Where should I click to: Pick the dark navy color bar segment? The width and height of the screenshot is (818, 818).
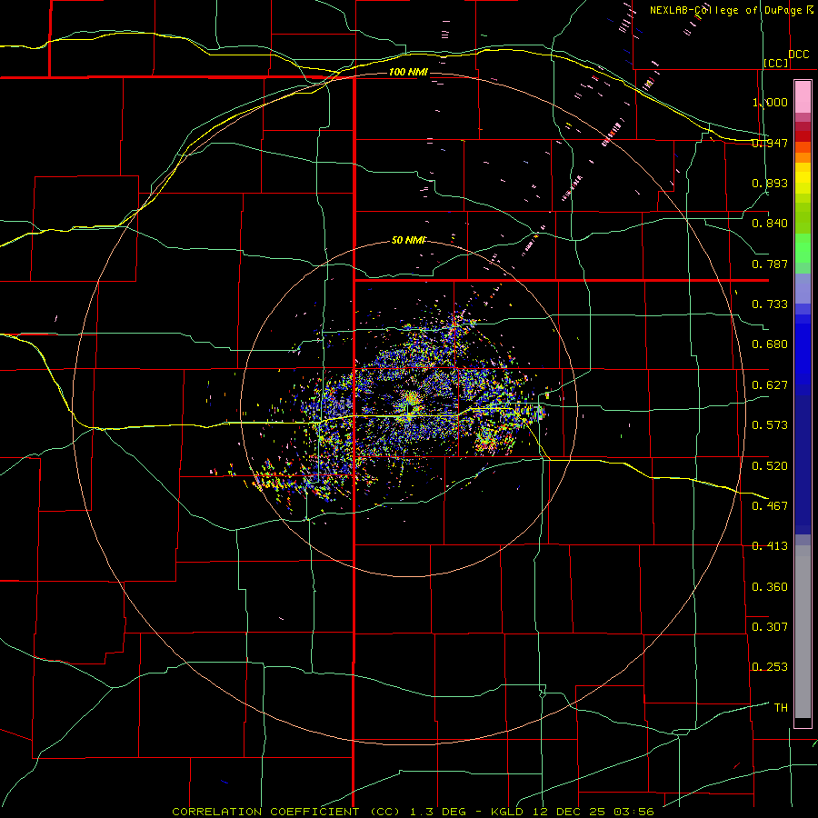(x=803, y=464)
